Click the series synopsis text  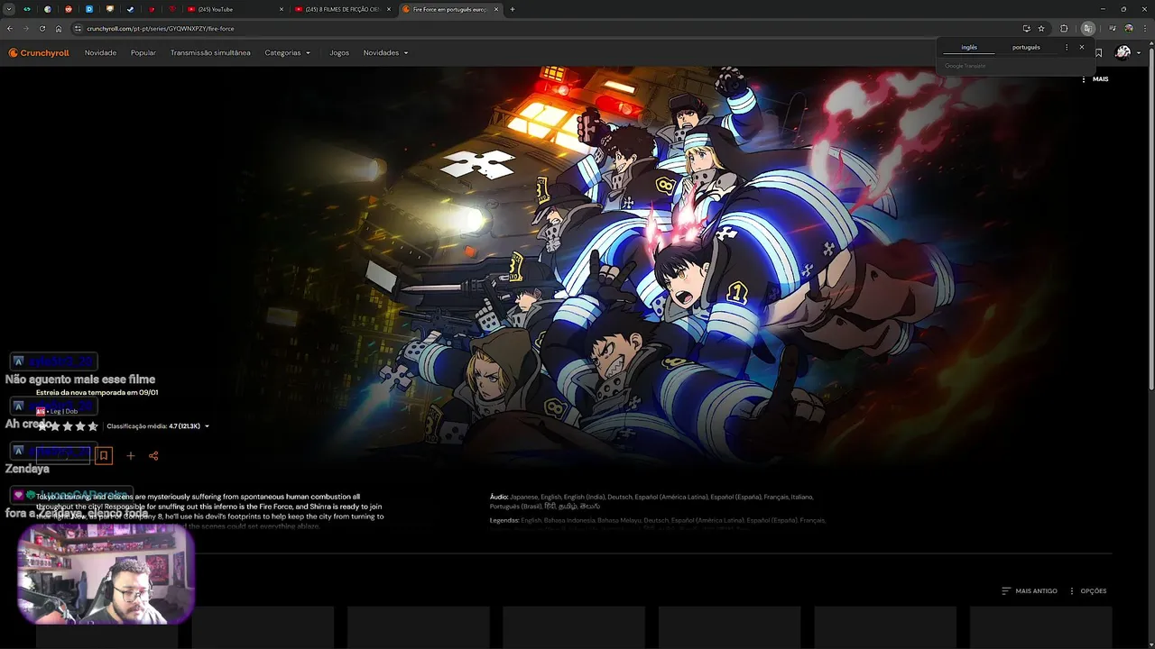tap(211, 511)
